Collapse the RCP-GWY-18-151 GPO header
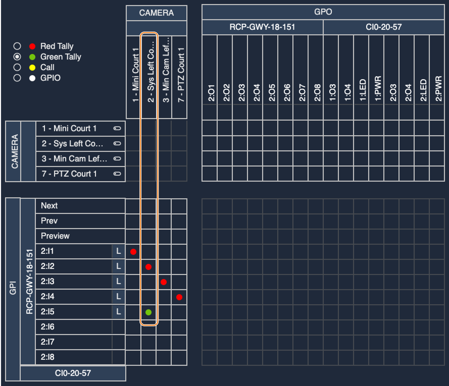Viewport: 449px width, 386px height. click(262, 27)
